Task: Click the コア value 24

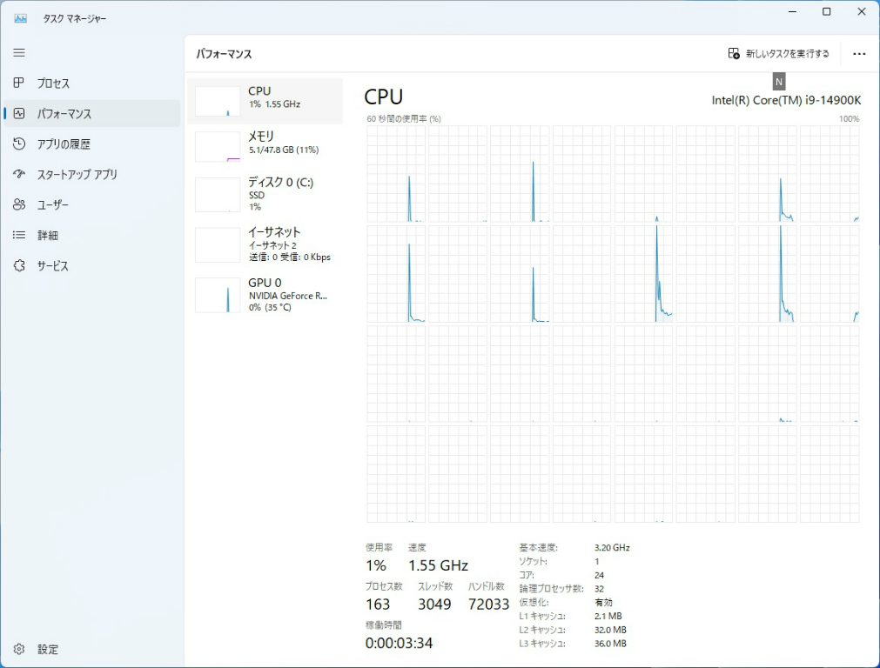Action: [600, 575]
